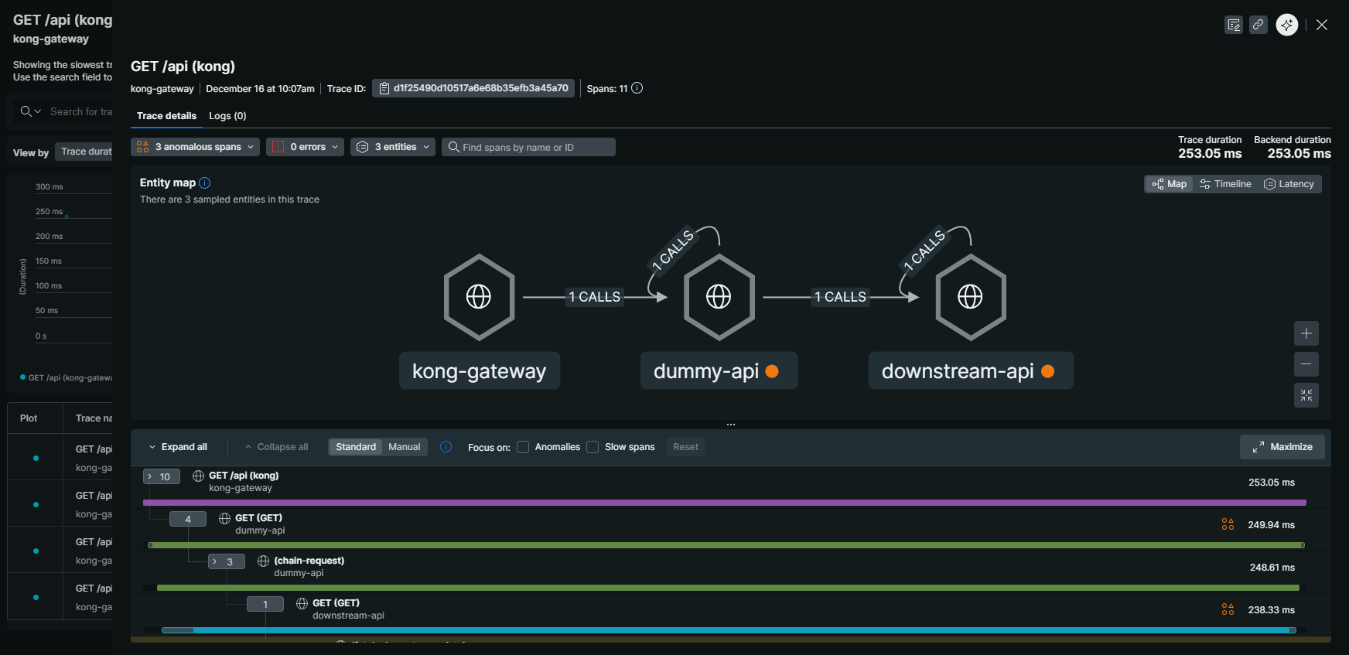Screen dimensions: 1349x655
Task: Click the Spans count info icon
Action: click(637, 88)
